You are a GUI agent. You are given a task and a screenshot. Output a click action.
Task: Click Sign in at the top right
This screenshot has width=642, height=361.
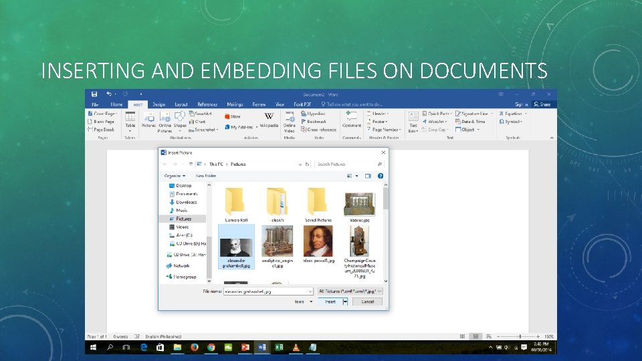pos(521,104)
